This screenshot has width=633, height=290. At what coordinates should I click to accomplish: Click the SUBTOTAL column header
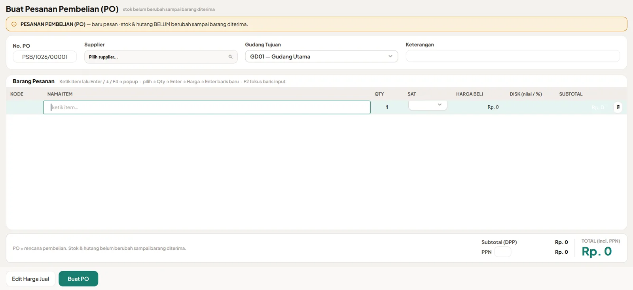[x=571, y=94]
